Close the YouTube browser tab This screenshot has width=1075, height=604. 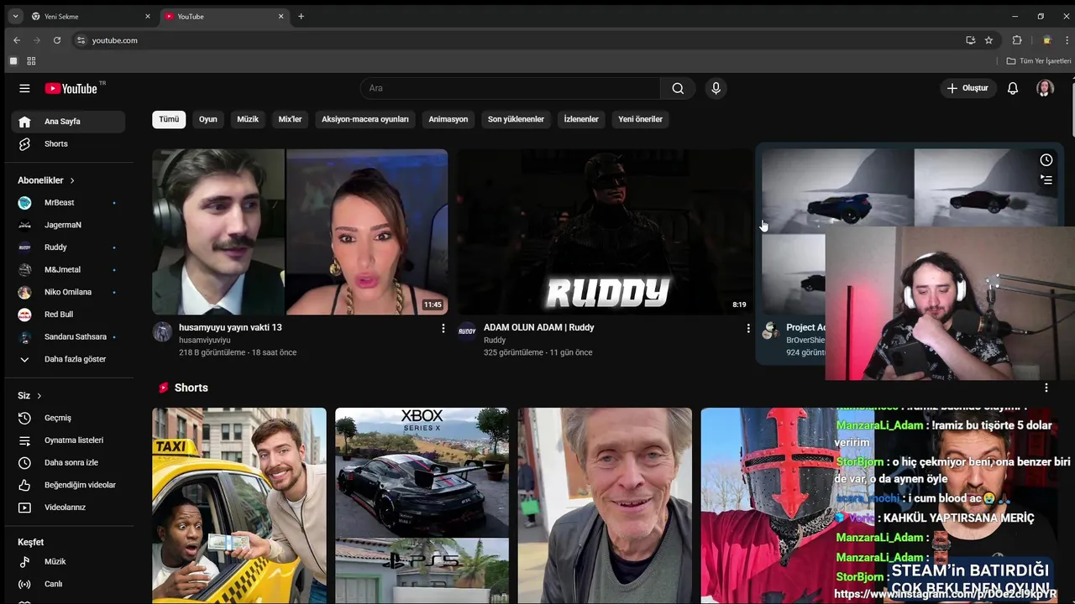point(281,16)
